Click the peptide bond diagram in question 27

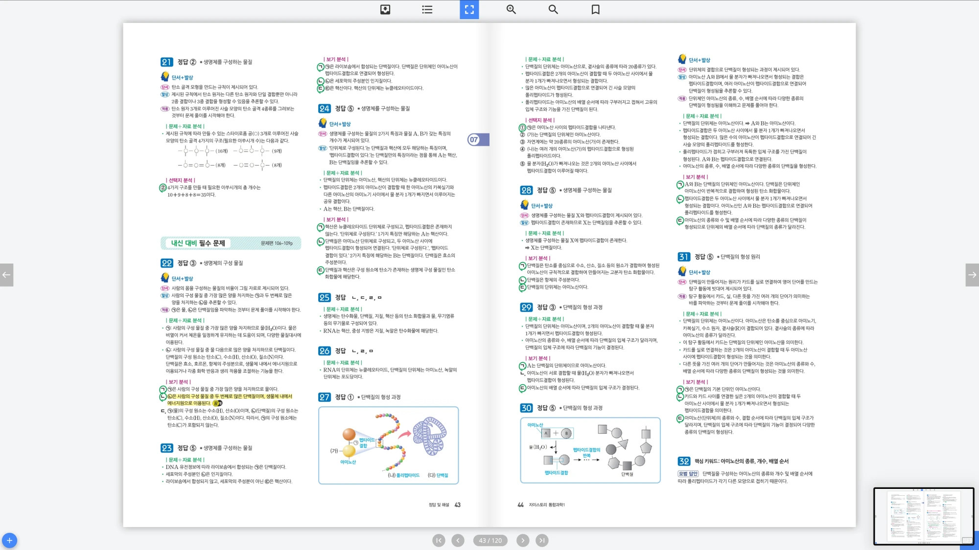(x=388, y=445)
